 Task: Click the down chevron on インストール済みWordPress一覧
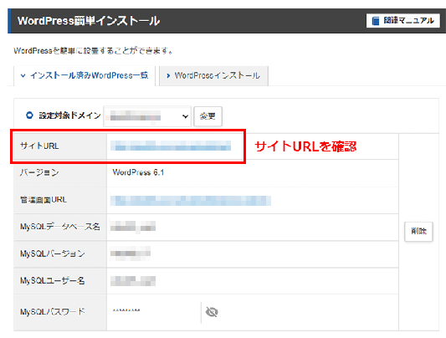pyautogui.click(x=23, y=75)
